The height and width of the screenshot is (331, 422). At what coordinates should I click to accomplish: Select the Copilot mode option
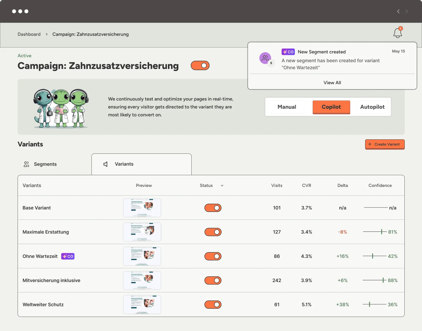pos(331,107)
